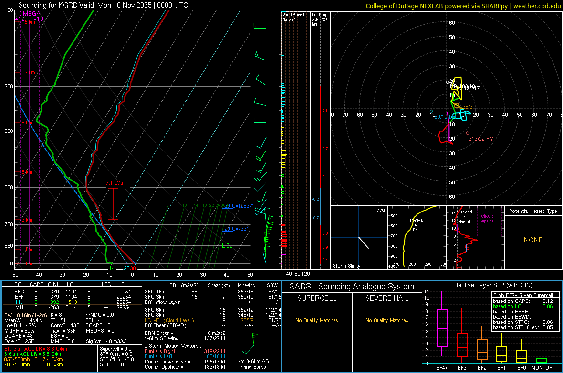
Task: Click the yellow NONE hazard type text
Action: point(533,240)
